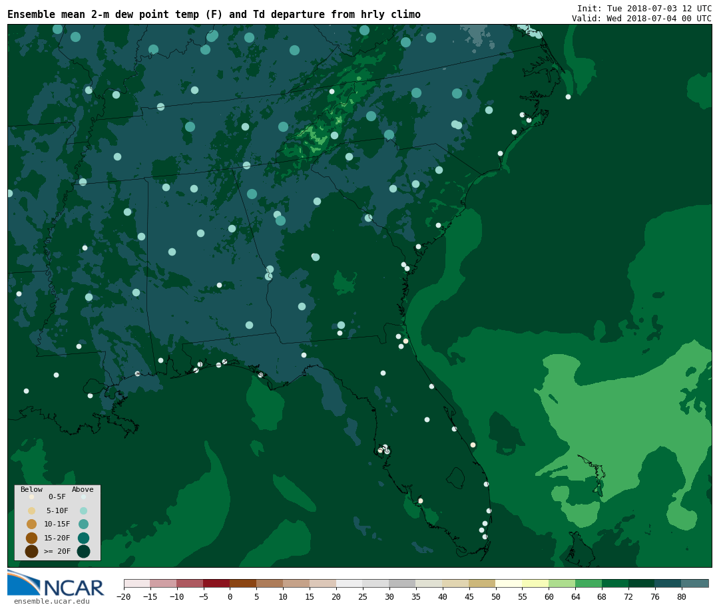Click the '0' colorbar tick label
This screenshot has width=719, height=609.
(x=230, y=596)
